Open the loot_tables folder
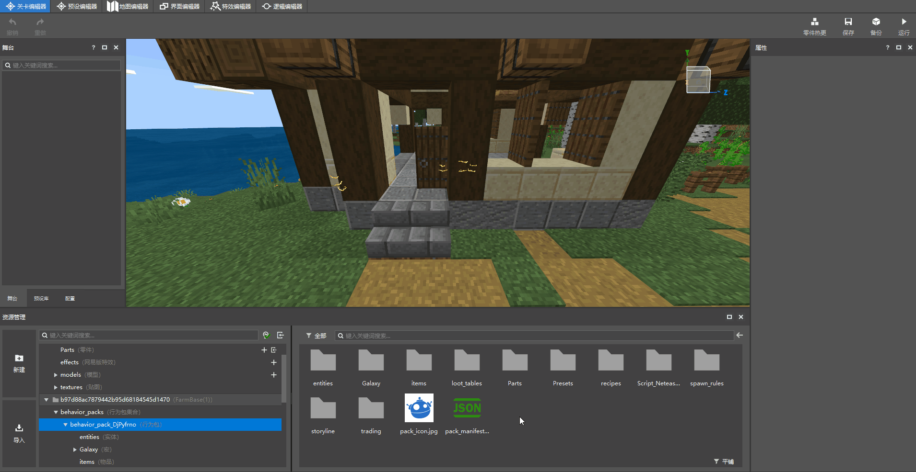This screenshot has width=916, height=472. 467,360
